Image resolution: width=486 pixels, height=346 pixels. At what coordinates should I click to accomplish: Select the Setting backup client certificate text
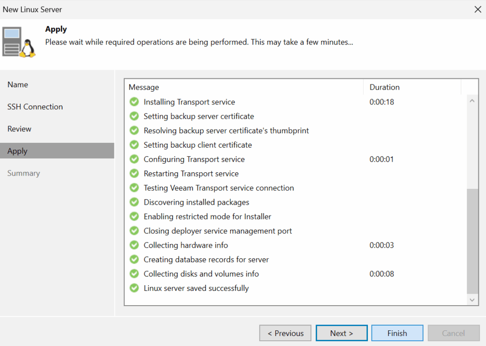pos(198,145)
